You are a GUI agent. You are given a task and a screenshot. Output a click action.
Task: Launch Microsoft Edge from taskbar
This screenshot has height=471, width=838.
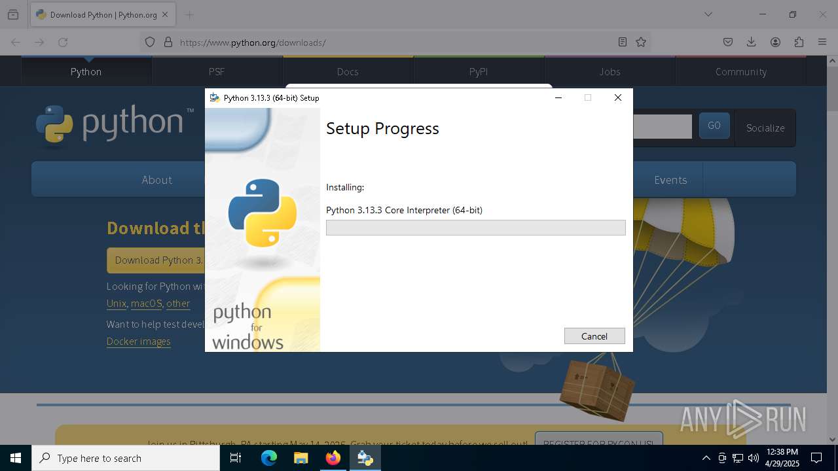(x=269, y=458)
